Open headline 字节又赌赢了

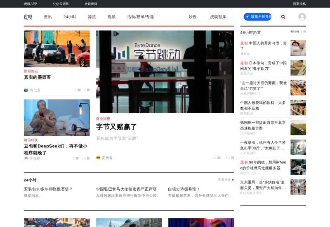[x=116, y=127]
